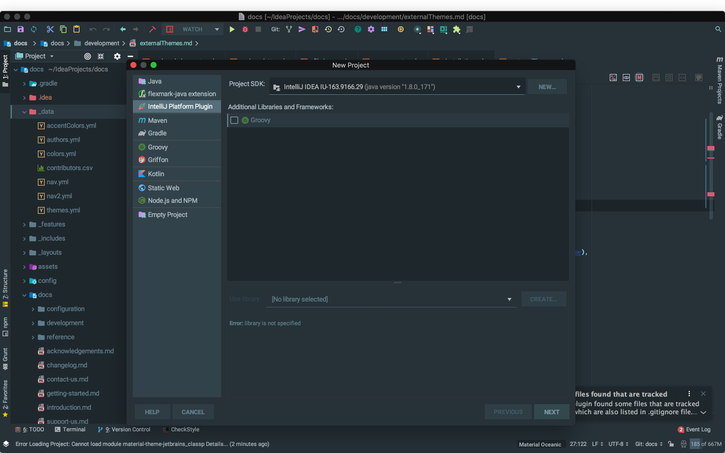
Task: Expand the .gradle folder
Action: (x=24, y=84)
